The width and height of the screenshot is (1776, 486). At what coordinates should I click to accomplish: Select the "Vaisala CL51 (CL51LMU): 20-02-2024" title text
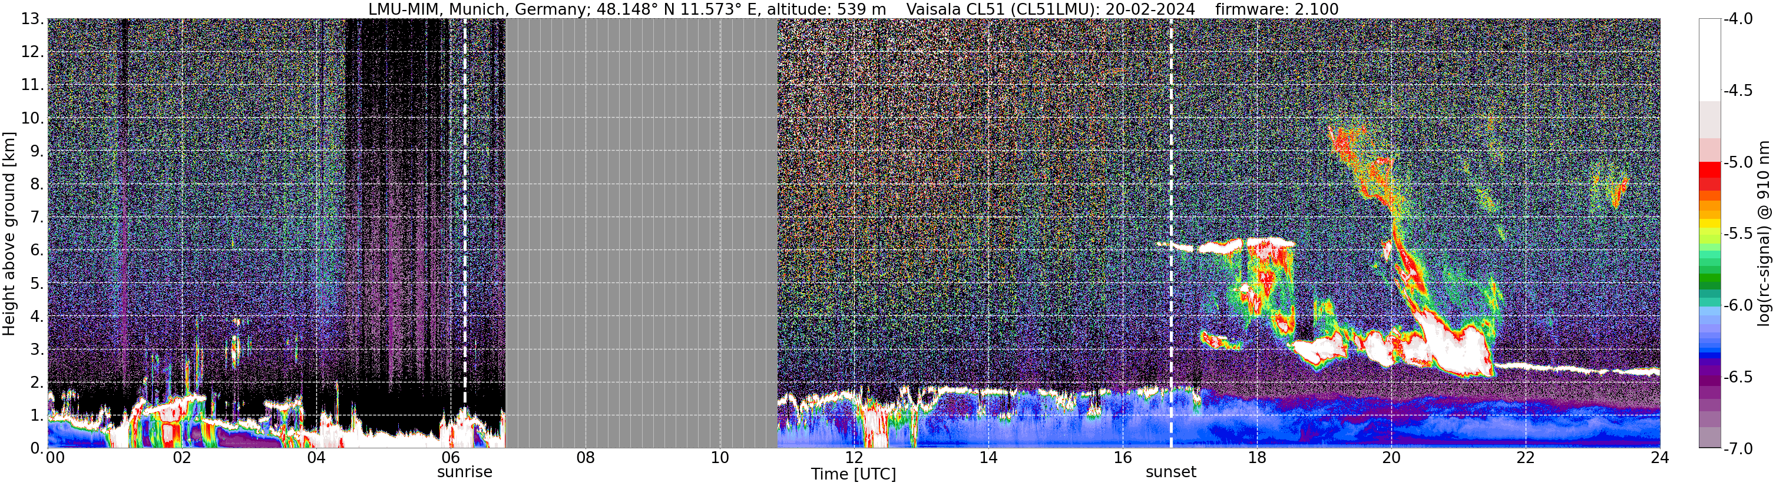click(x=1050, y=9)
